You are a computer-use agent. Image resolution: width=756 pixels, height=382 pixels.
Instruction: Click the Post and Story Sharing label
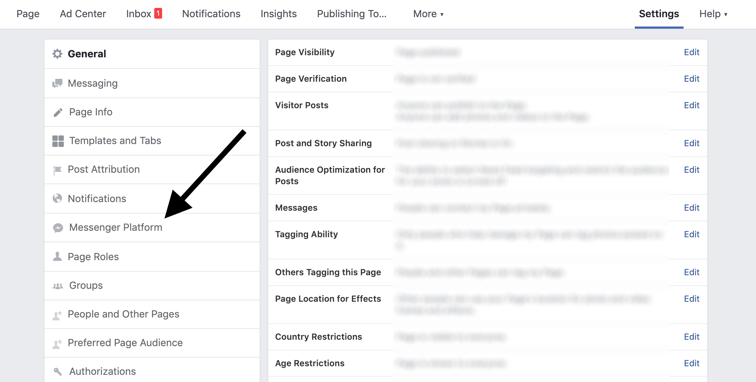pyautogui.click(x=323, y=143)
